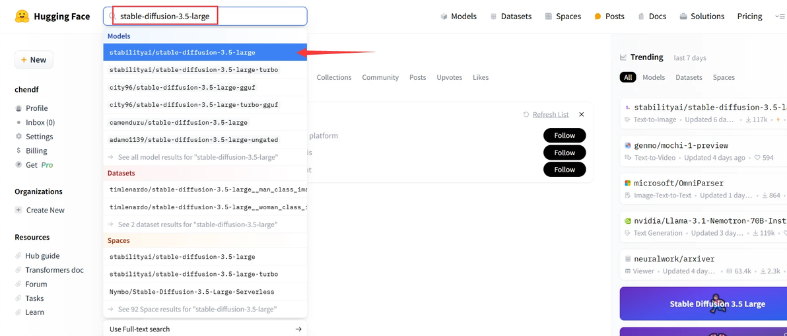Go to Spaces in top navigation

click(x=563, y=17)
